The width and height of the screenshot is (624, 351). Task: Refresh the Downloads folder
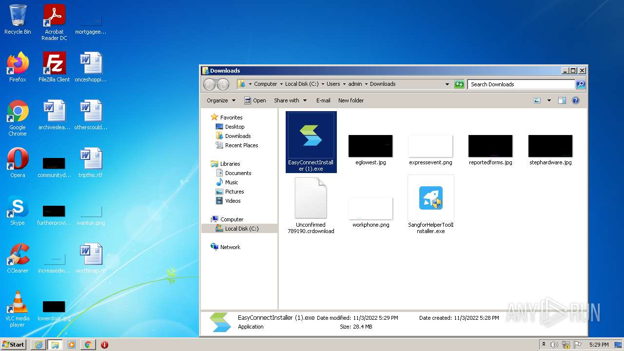coord(459,84)
